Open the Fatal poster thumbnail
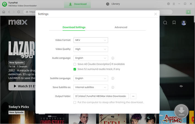195x124 pixels. pos(113,119)
